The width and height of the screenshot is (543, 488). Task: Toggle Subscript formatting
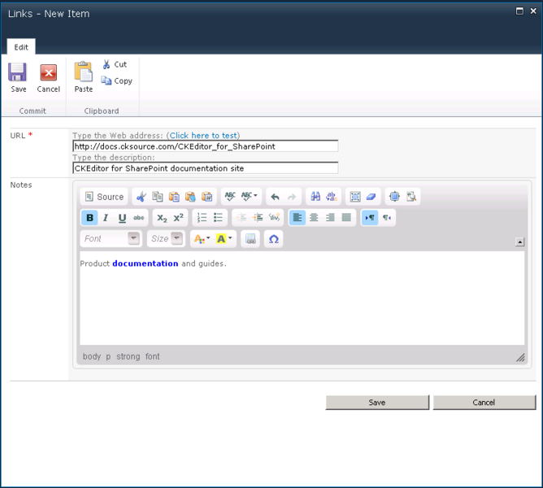(162, 218)
